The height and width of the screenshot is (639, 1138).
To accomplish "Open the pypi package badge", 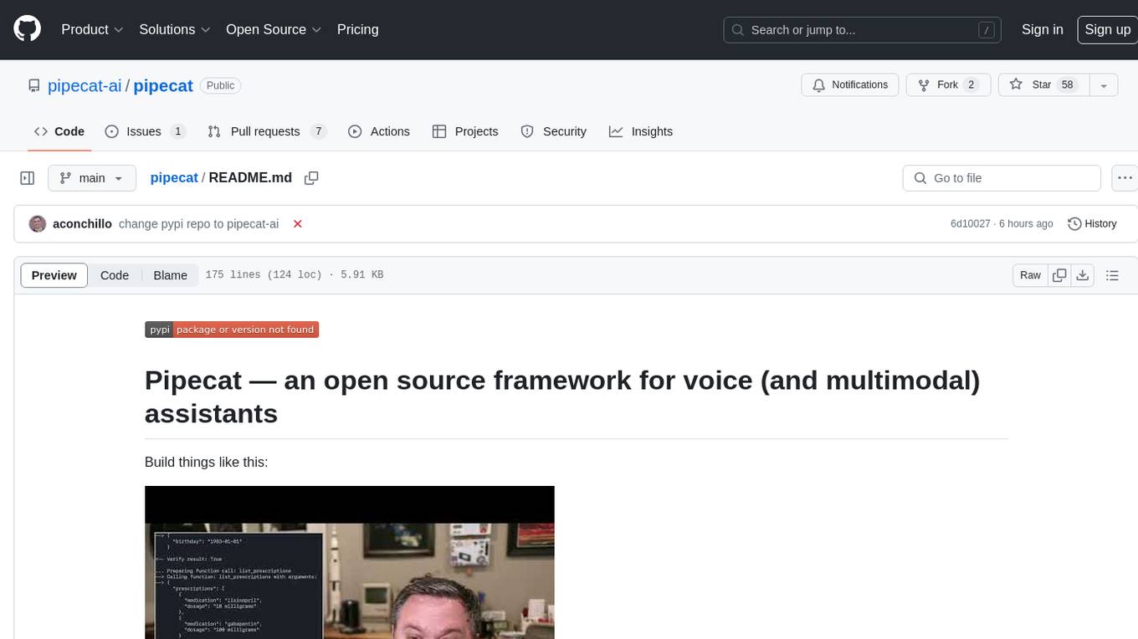I will click(x=232, y=330).
